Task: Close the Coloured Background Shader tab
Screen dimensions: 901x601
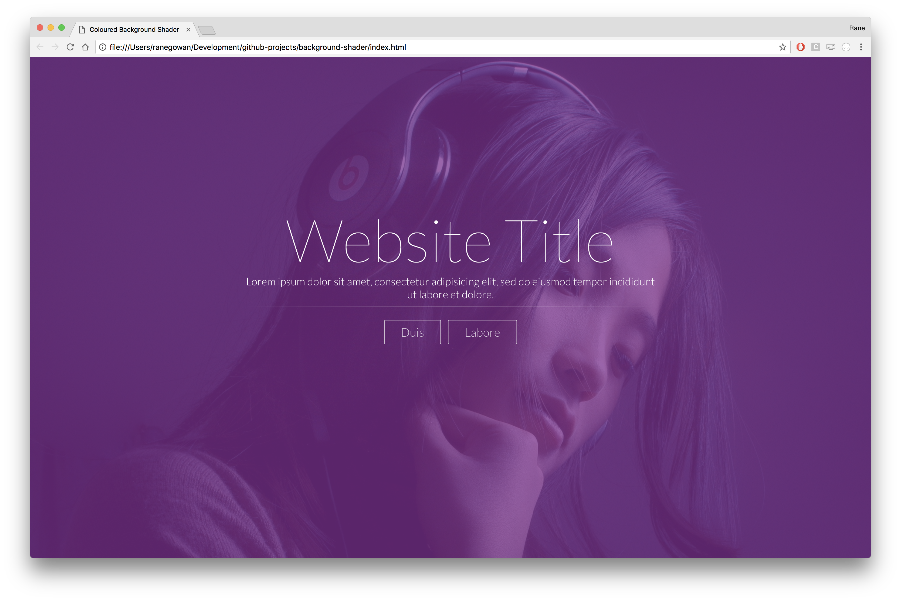Action: [188, 29]
